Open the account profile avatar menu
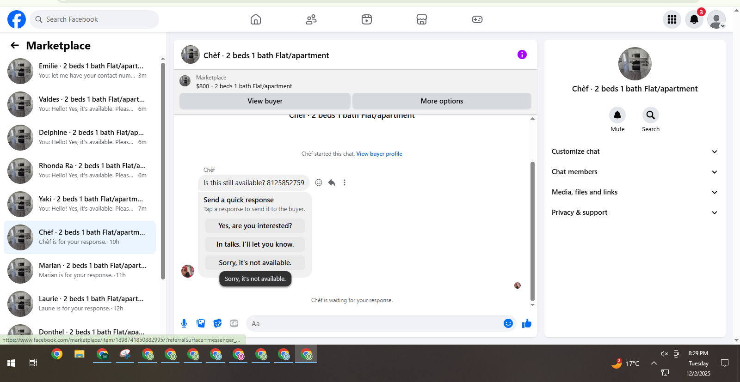The image size is (740, 382). point(716,19)
